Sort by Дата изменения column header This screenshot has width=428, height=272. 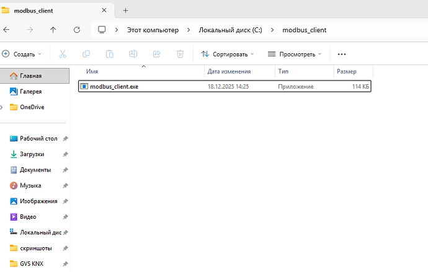(x=229, y=71)
